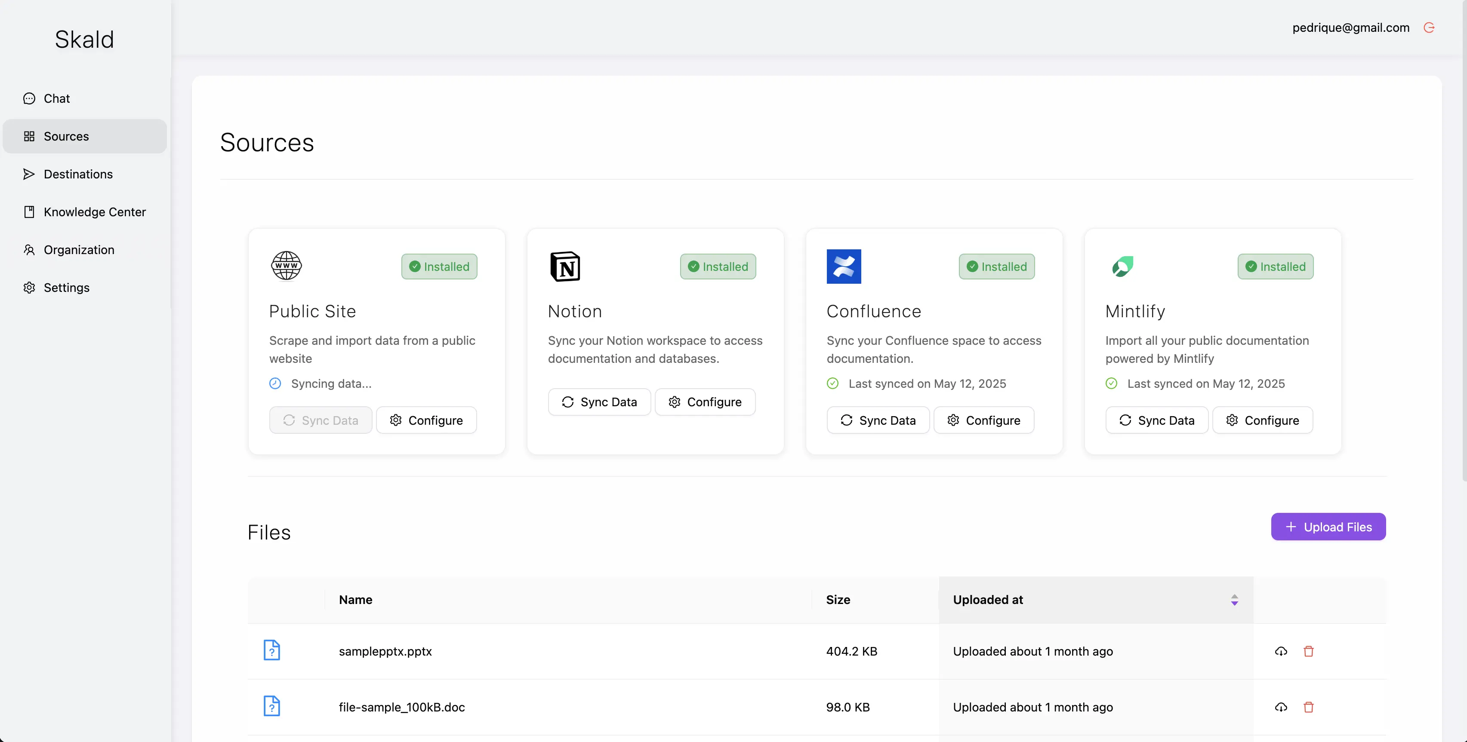Open Organization in the sidebar
This screenshot has width=1467, height=742.
pos(84,250)
